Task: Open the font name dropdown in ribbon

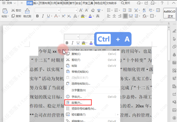Action: click(59, 10)
